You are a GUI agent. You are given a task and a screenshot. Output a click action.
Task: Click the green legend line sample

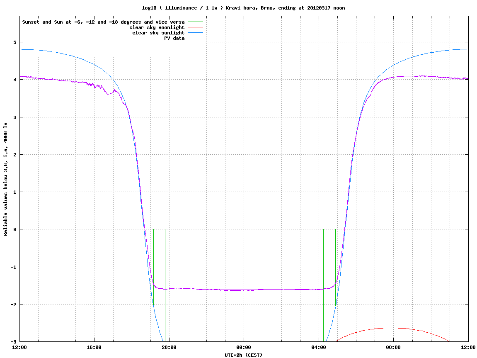click(x=195, y=22)
